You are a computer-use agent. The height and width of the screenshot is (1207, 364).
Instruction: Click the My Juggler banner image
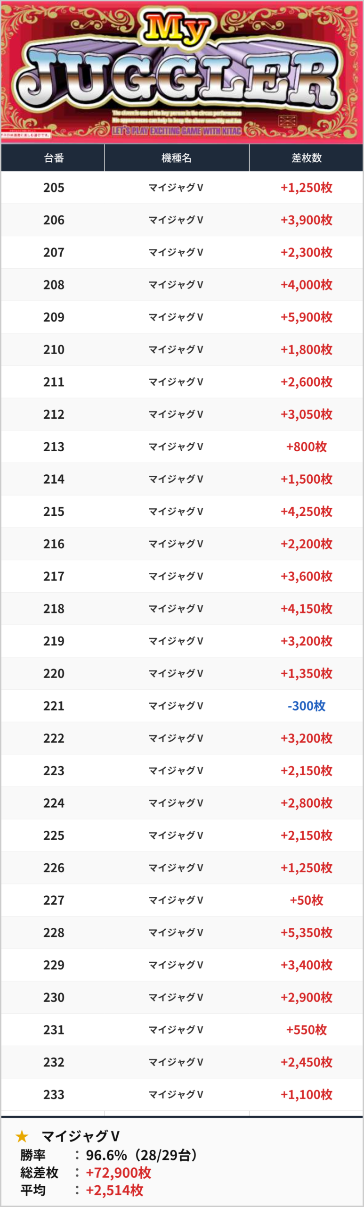point(182,72)
